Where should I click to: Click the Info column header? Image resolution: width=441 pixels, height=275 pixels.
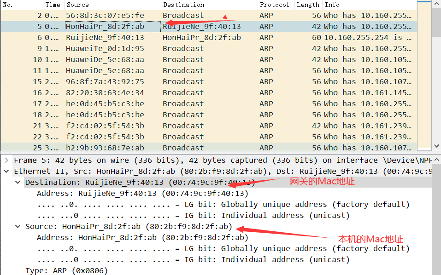point(370,5)
